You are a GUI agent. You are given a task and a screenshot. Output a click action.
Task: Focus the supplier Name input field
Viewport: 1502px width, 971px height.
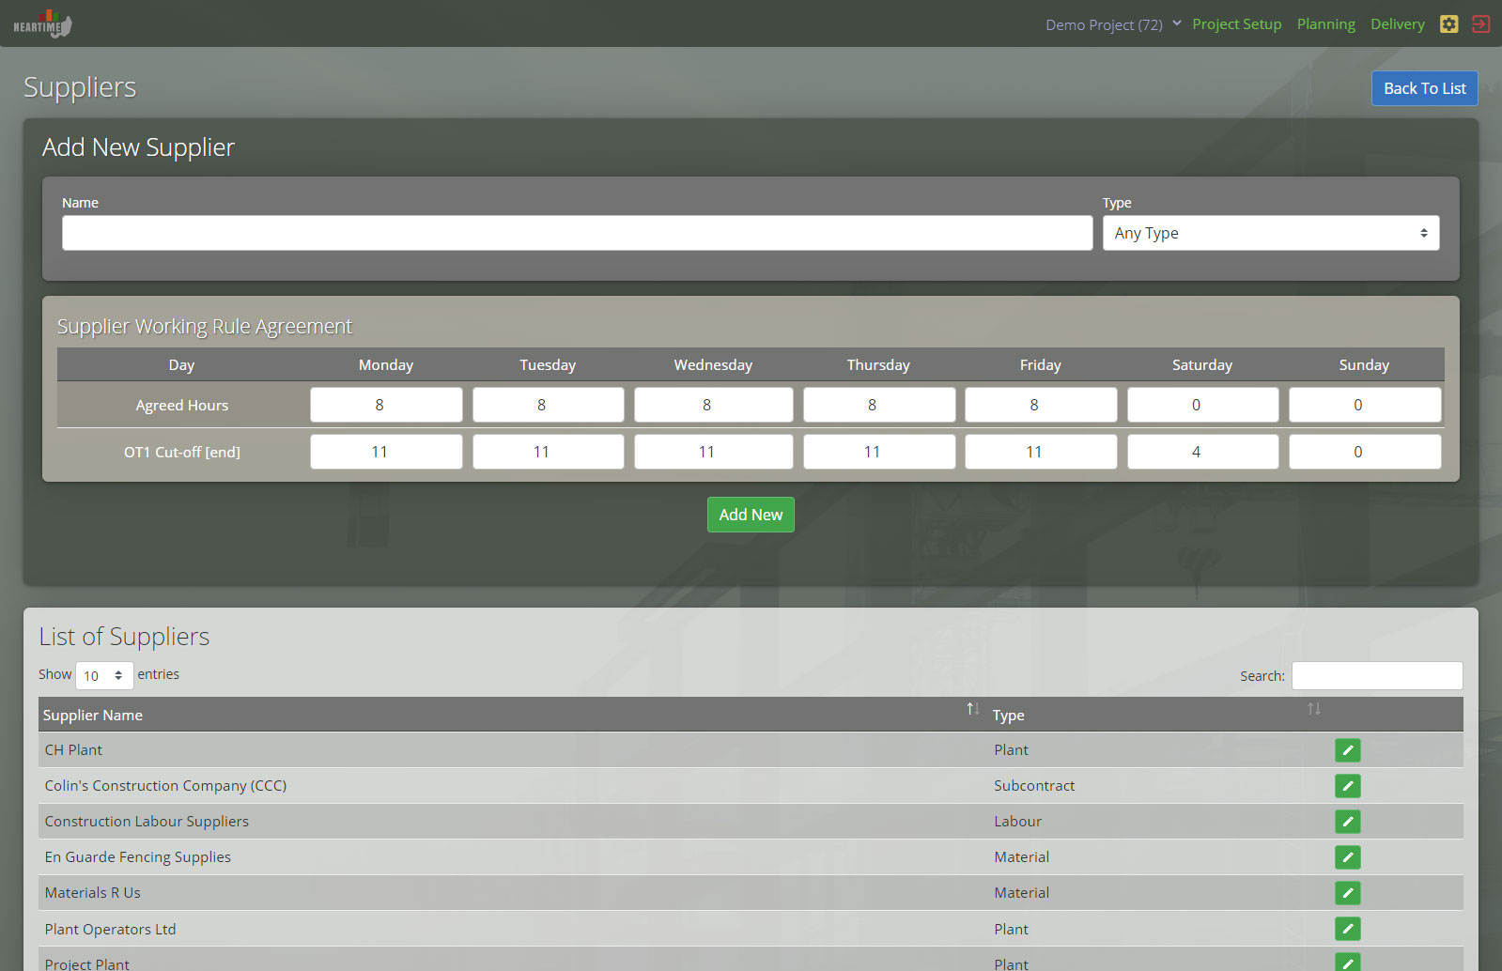pos(577,233)
